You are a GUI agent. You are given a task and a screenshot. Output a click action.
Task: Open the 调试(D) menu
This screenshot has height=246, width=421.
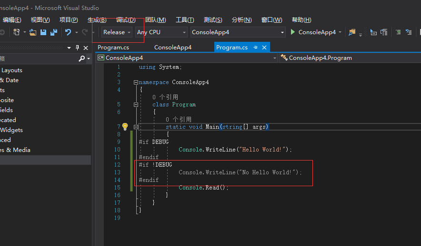click(x=126, y=20)
